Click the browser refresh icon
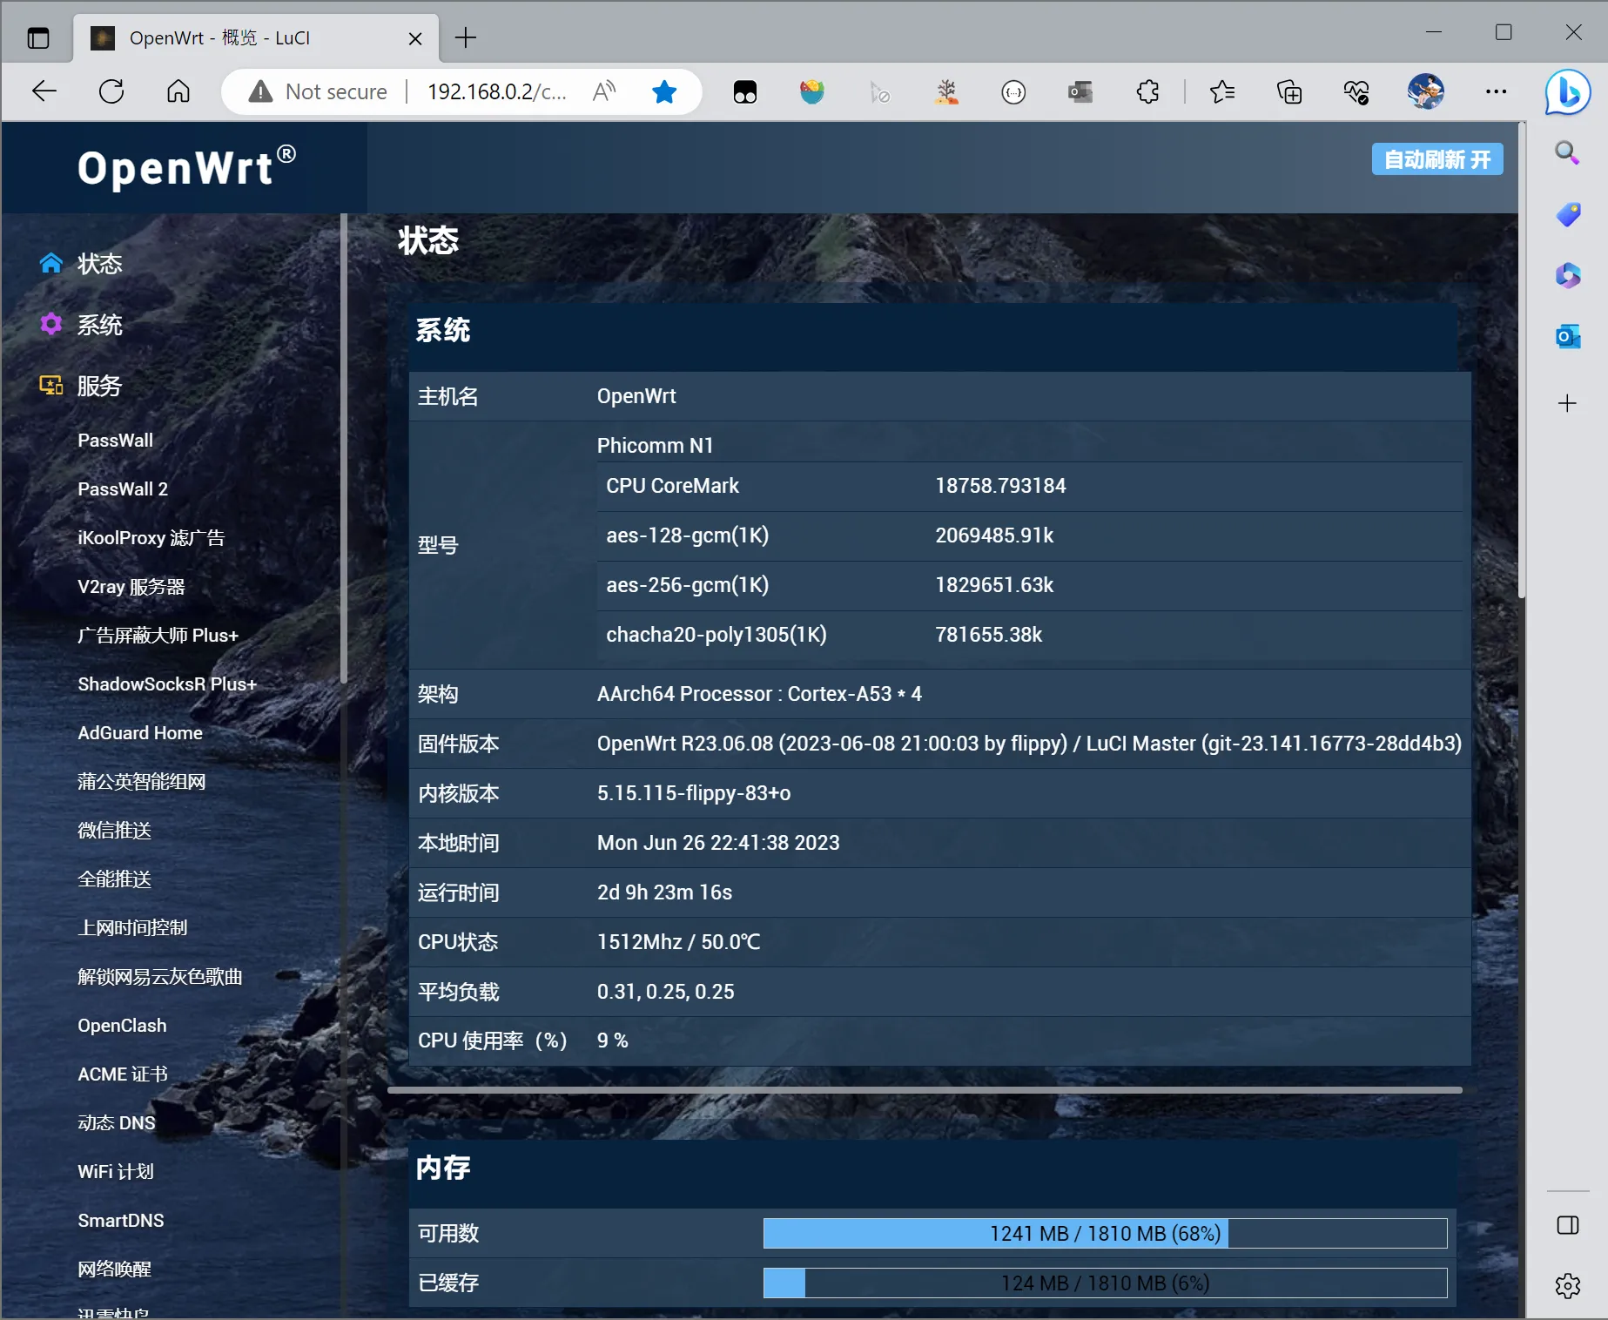 click(x=111, y=91)
